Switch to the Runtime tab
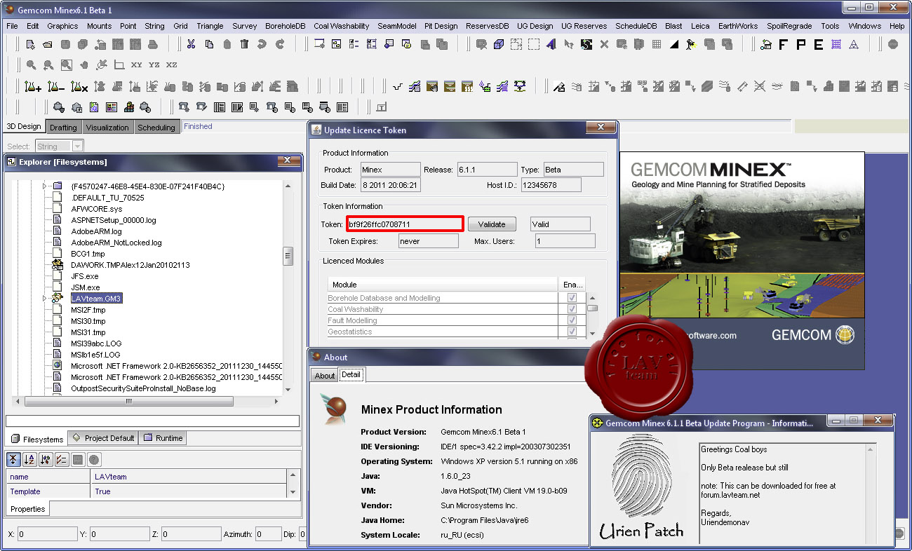912x551 pixels. pyautogui.click(x=163, y=438)
